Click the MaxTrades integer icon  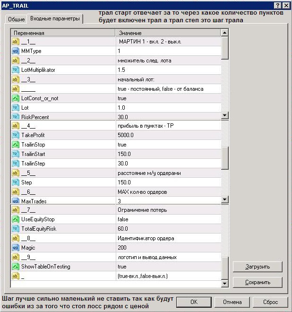point(15,201)
